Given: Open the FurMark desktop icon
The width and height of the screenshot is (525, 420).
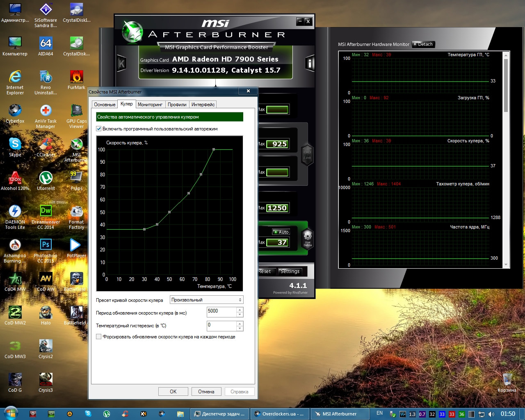Looking at the screenshot, I should (76, 80).
